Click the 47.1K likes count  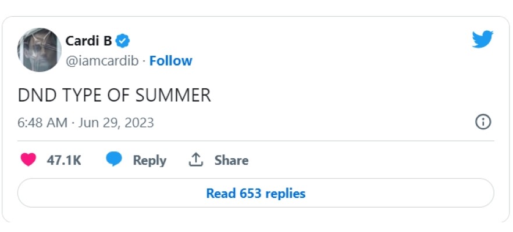tap(63, 160)
